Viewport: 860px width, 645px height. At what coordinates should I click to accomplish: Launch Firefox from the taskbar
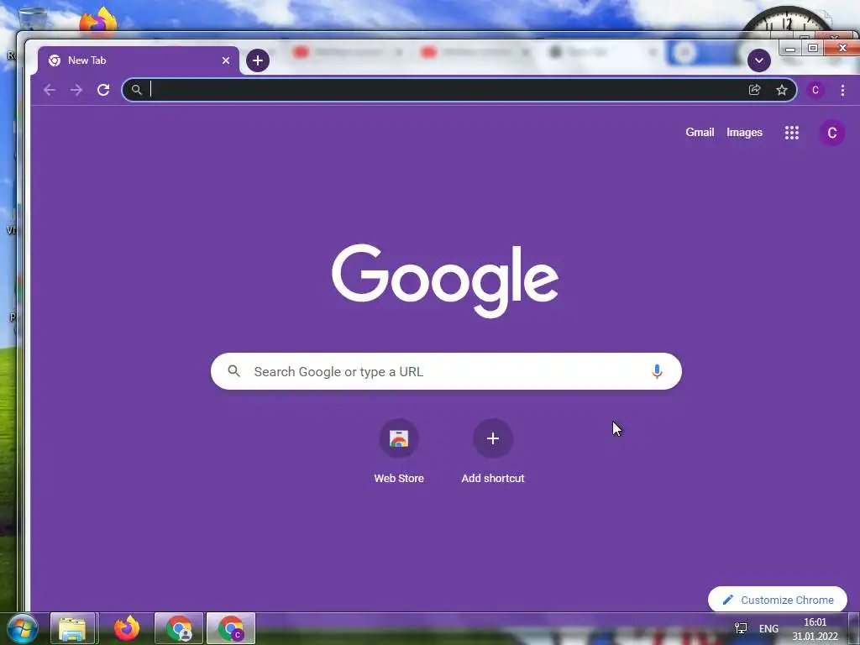click(126, 628)
